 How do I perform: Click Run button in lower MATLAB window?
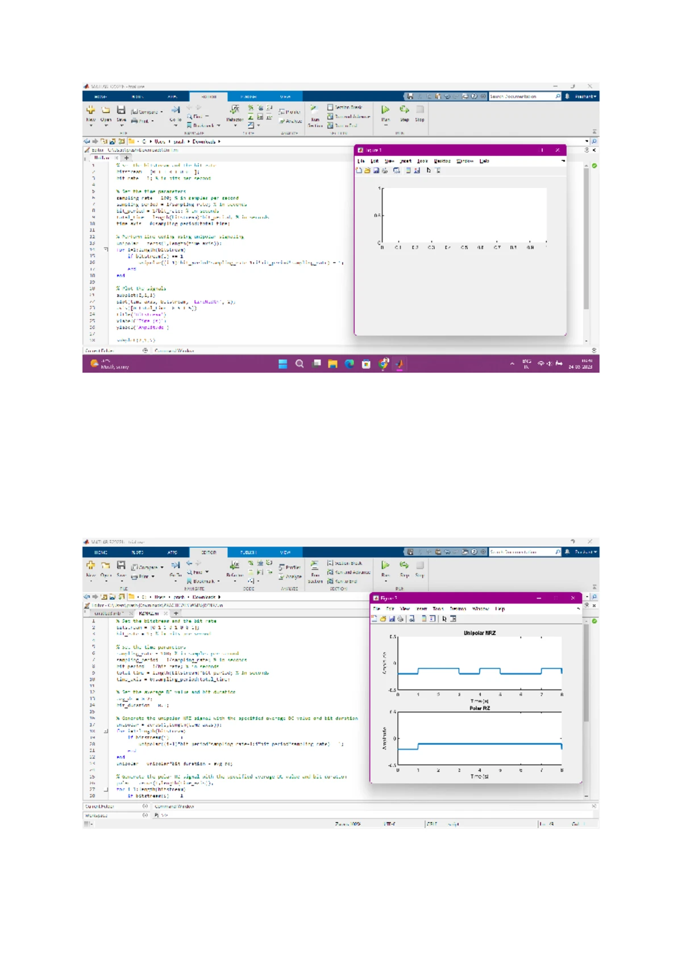tap(385, 565)
